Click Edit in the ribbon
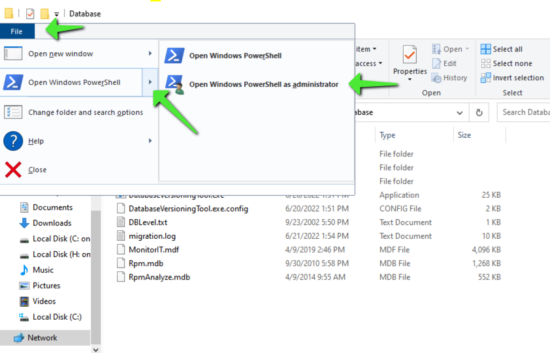This screenshot has width=550, height=353. tap(444, 63)
